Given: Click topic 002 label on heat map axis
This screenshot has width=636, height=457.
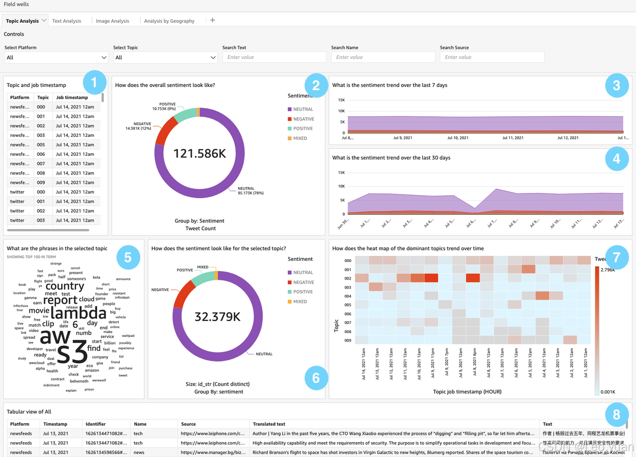Looking at the screenshot, I should pyautogui.click(x=348, y=278).
